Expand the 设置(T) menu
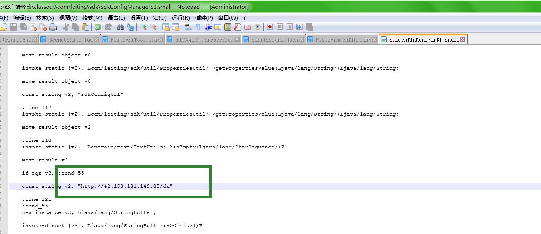This screenshot has height=234, width=541. pyautogui.click(x=139, y=17)
